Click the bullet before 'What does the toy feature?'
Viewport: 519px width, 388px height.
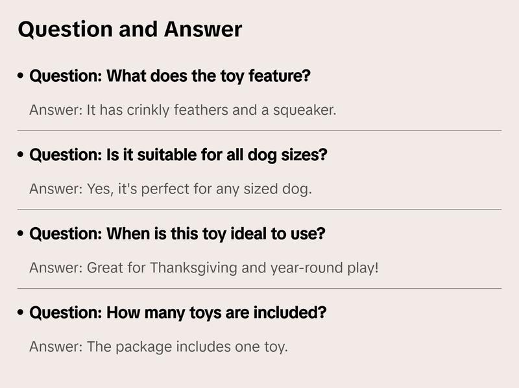click(21, 76)
